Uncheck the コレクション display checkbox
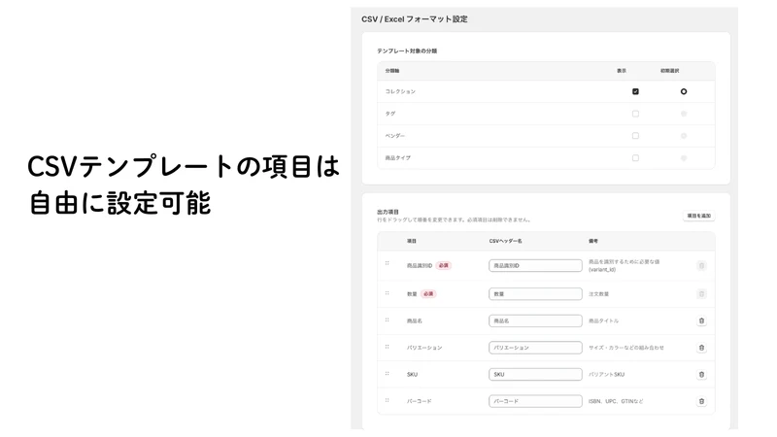Image resolution: width=777 pixels, height=437 pixels. [635, 91]
